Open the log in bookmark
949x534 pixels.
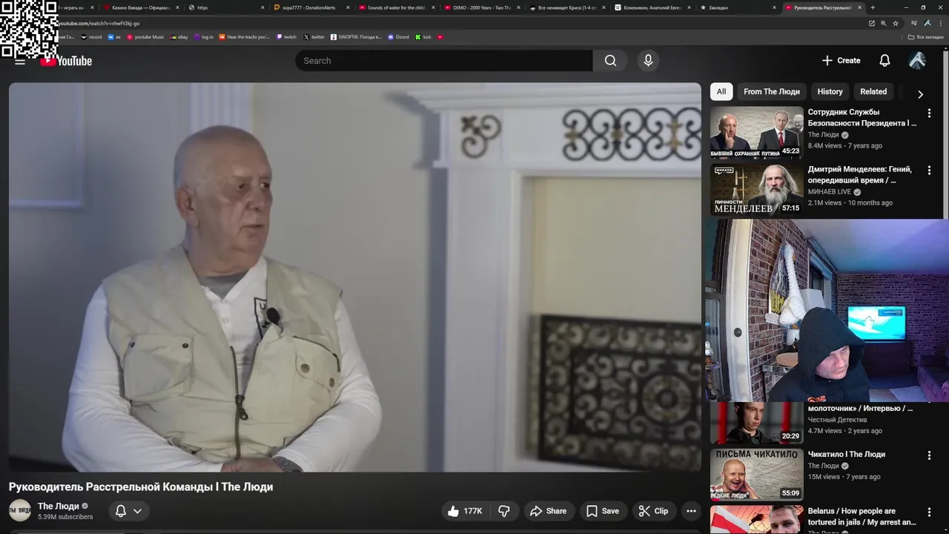click(204, 36)
